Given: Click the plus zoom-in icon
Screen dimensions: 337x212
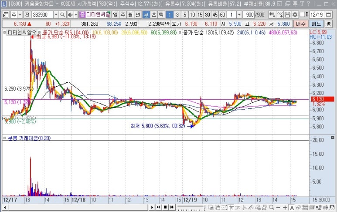Looking at the screenshot, I should [x=285, y=208].
